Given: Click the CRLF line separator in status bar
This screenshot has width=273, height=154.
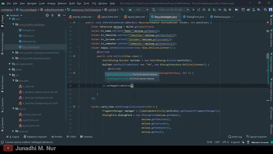Looking at the screenshot, I should point(217,142).
